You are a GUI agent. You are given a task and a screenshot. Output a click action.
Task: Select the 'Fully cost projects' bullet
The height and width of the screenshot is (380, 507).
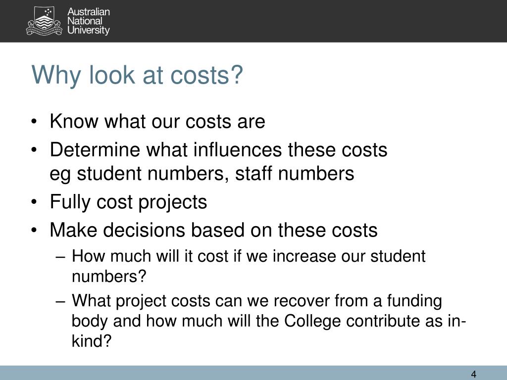128,202
